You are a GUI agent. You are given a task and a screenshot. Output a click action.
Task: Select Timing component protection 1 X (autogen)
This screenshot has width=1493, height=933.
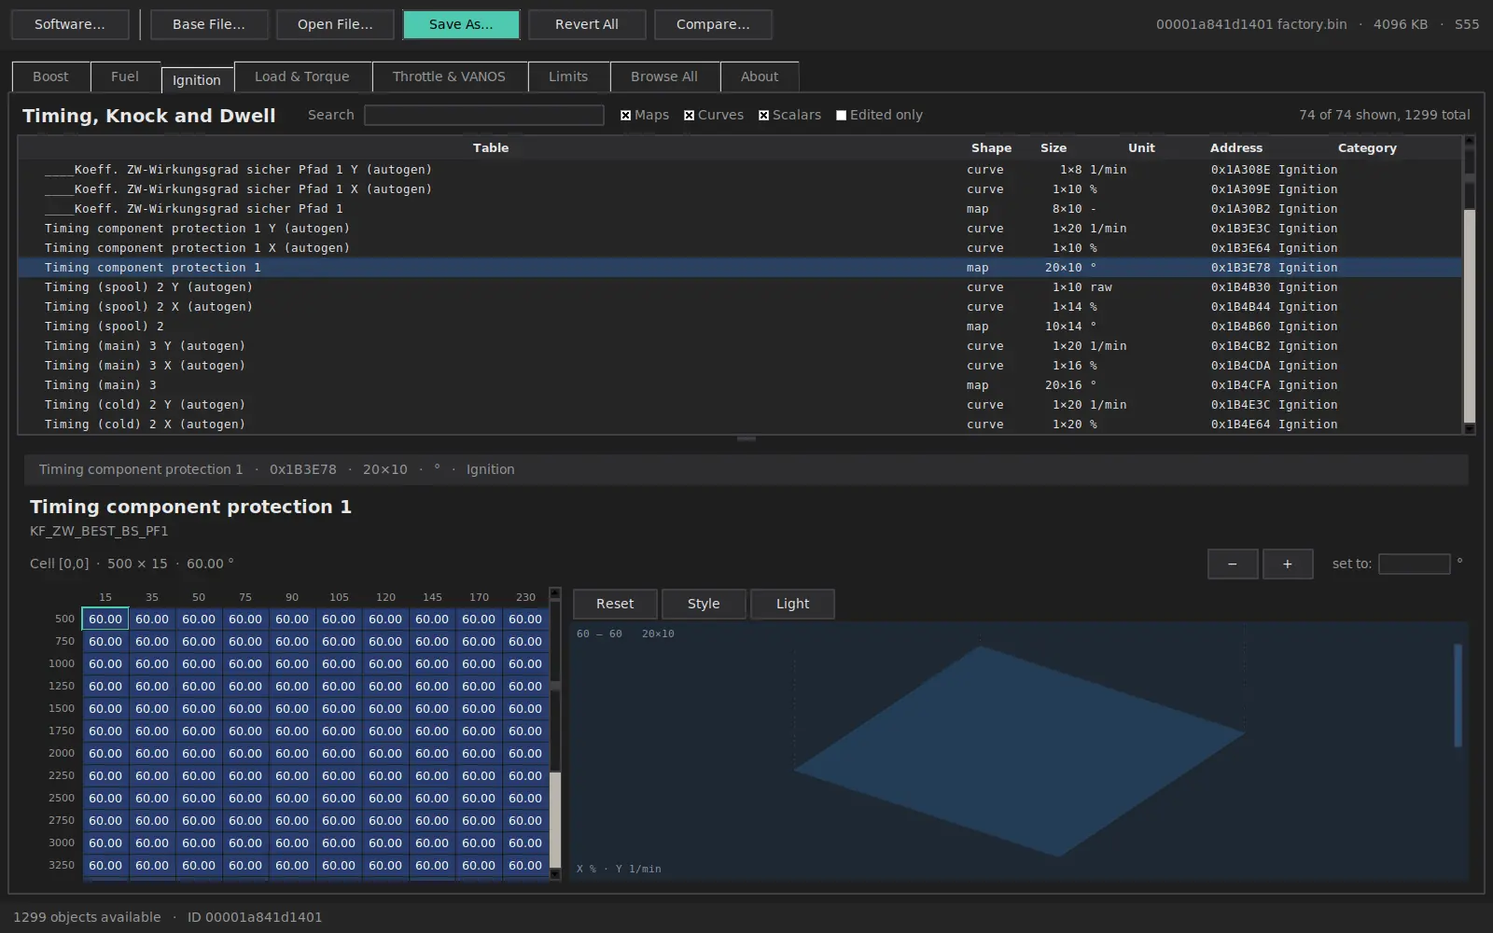[x=740, y=248]
